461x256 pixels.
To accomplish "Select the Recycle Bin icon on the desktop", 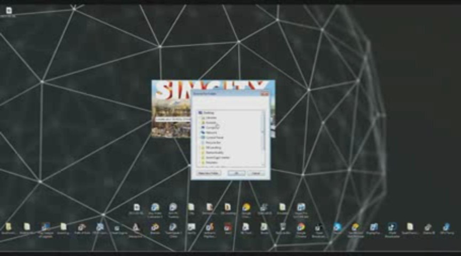I will pyautogui.click(x=282, y=229).
